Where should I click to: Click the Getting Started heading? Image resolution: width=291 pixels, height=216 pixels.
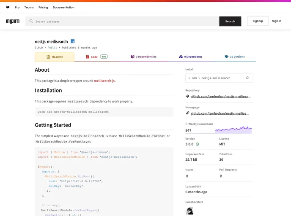tap(53, 125)
